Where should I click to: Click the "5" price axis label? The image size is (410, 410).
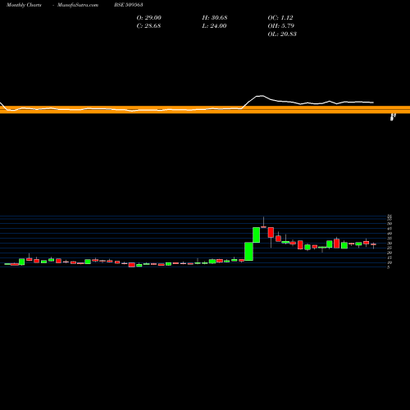tap(389, 267)
